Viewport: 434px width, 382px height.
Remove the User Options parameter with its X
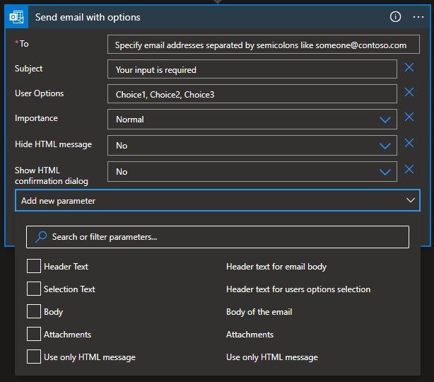[409, 93]
